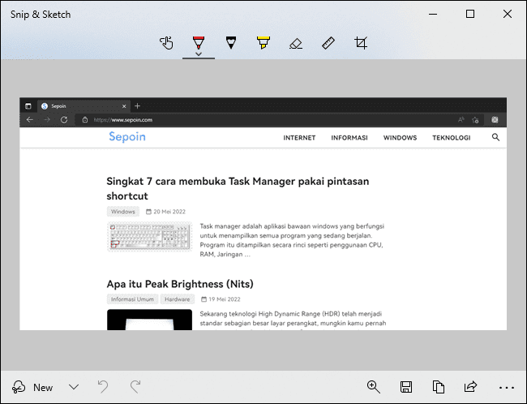Click the Sepoin browser tab in snip
This screenshot has width=527, height=404.
click(83, 106)
